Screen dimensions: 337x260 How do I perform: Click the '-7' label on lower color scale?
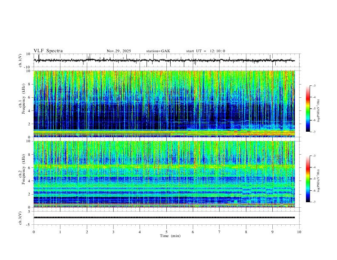(x=314, y=202)
